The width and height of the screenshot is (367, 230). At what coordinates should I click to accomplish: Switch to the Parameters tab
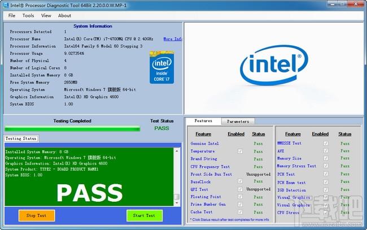[238, 121]
